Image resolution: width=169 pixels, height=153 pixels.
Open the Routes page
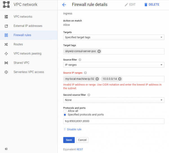click(x=18, y=44)
